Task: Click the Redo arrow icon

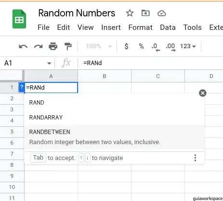Action: click(x=38, y=46)
